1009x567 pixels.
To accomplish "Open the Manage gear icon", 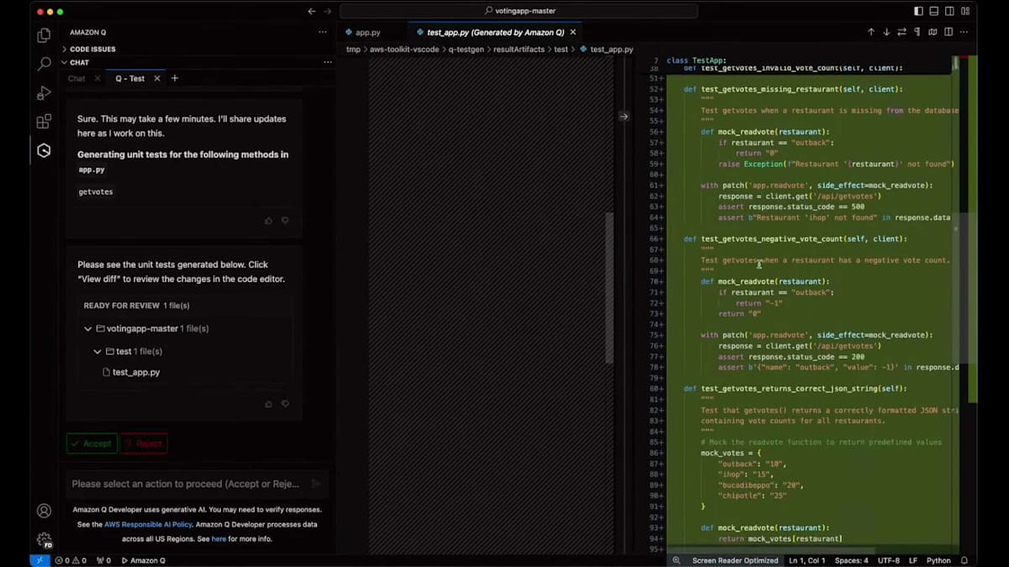I will pos(44,539).
